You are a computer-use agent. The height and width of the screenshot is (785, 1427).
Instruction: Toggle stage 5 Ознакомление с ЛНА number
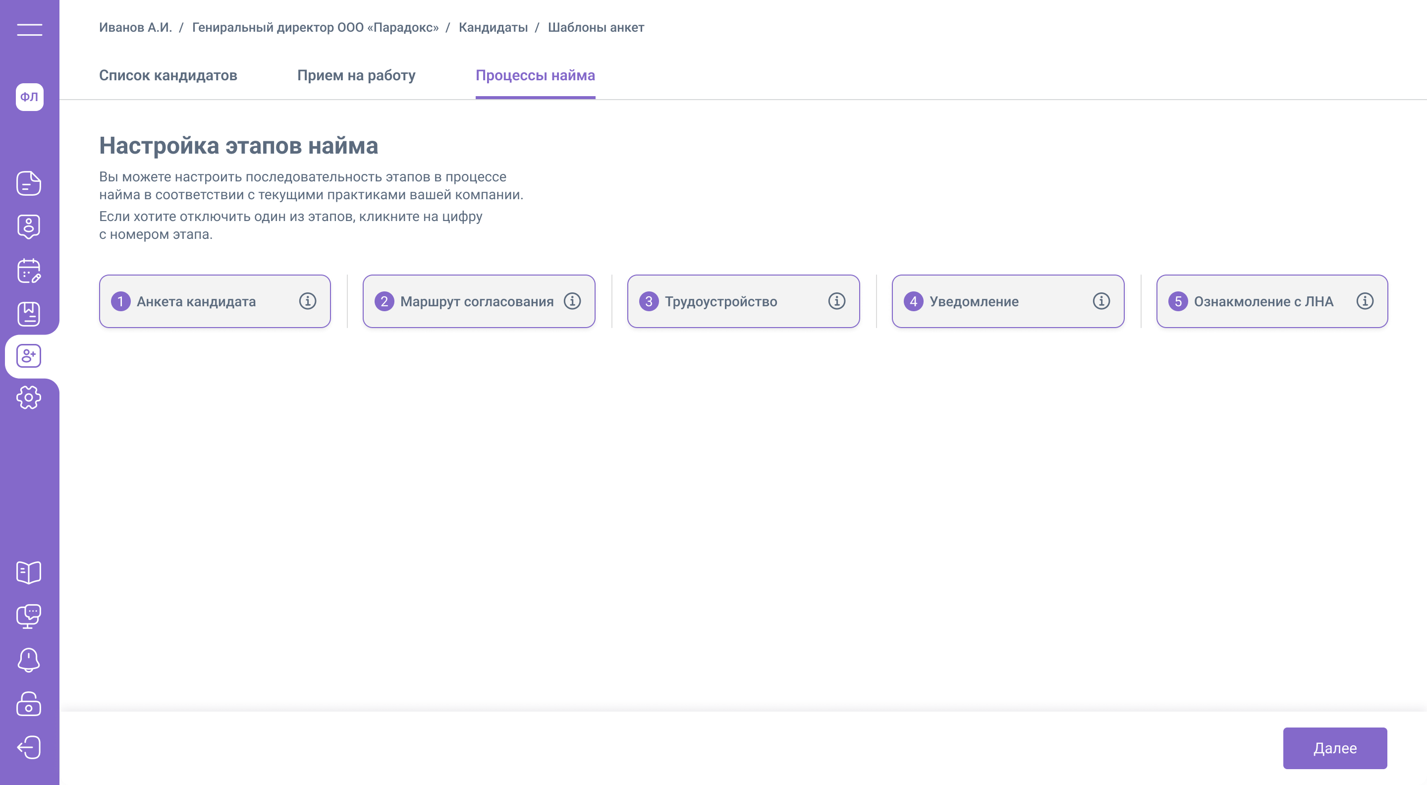click(1178, 301)
